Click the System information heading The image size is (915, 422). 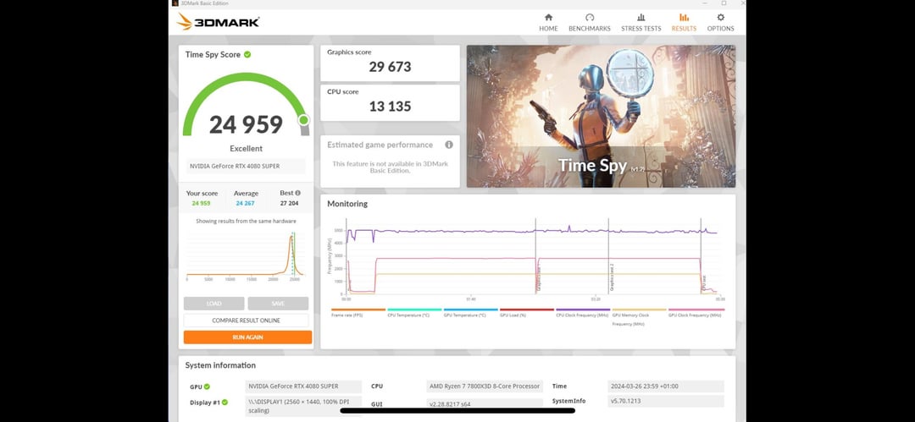point(220,365)
